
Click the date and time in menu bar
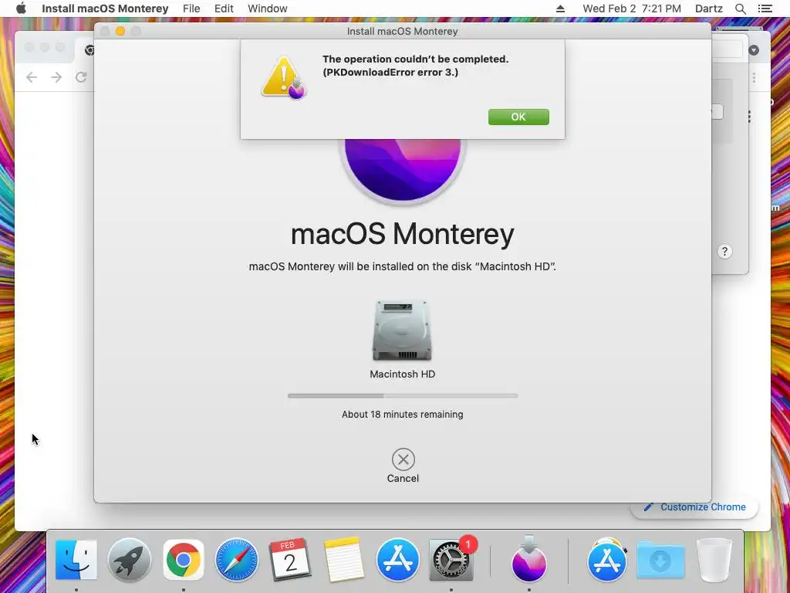(632, 8)
